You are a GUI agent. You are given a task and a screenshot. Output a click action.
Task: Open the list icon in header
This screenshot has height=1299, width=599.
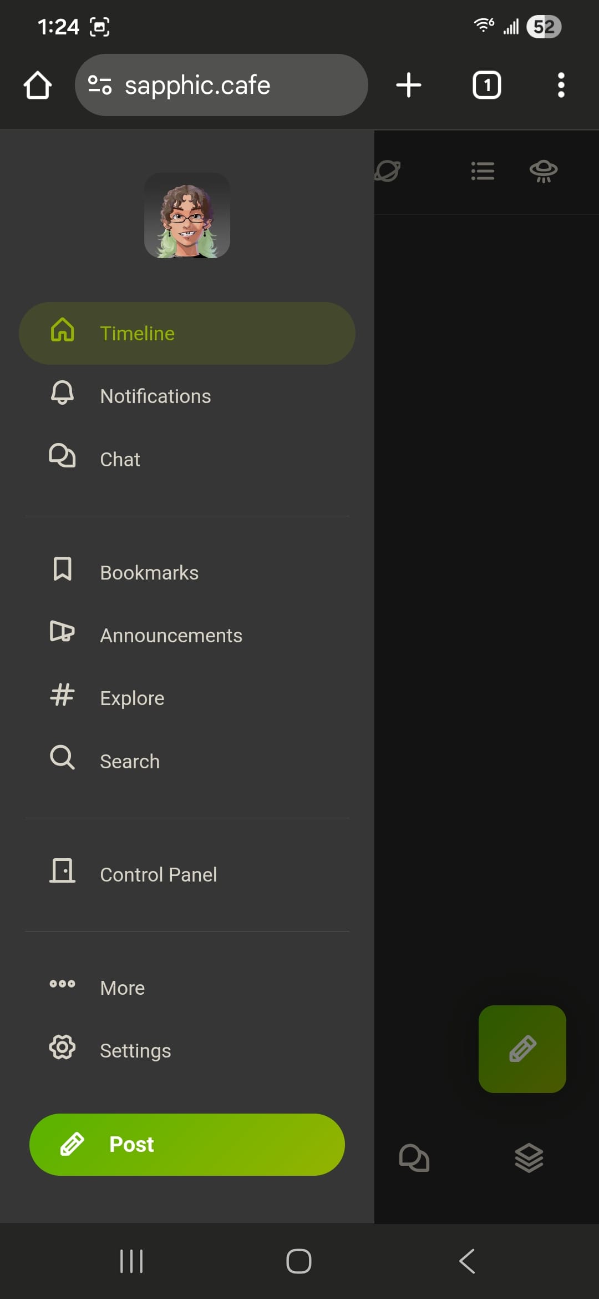[x=483, y=171]
